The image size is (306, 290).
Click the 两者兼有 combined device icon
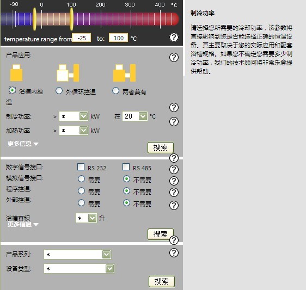[x=124, y=73]
